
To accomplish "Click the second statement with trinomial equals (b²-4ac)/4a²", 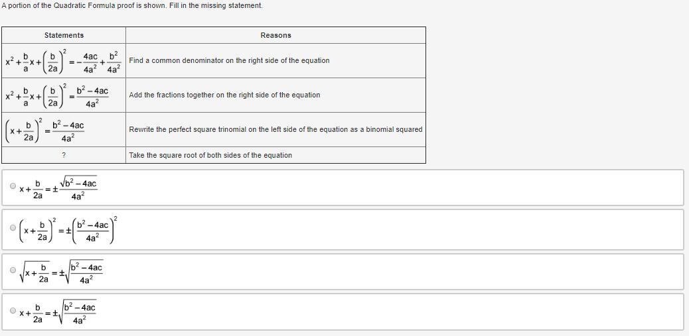I will [56, 96].
